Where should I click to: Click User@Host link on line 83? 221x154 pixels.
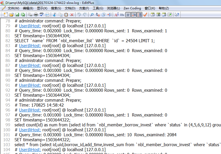(30, 46)
